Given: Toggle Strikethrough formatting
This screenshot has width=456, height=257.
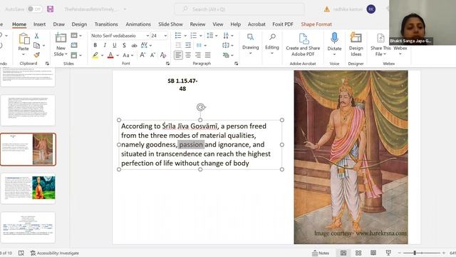Looking at the screenshot, I should click(134, 46).
